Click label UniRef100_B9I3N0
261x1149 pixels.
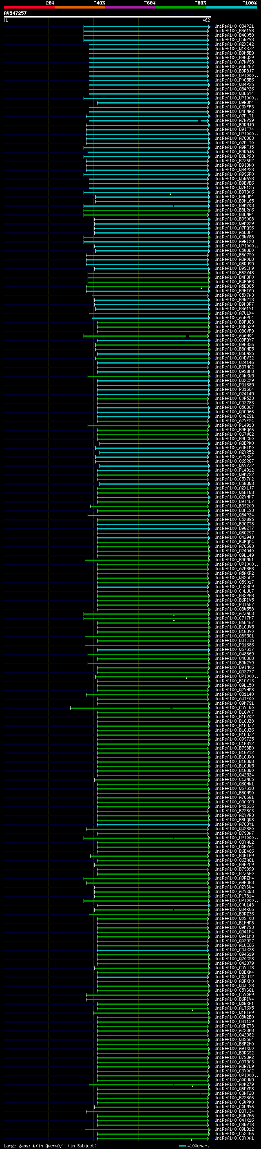coord(234,165)
